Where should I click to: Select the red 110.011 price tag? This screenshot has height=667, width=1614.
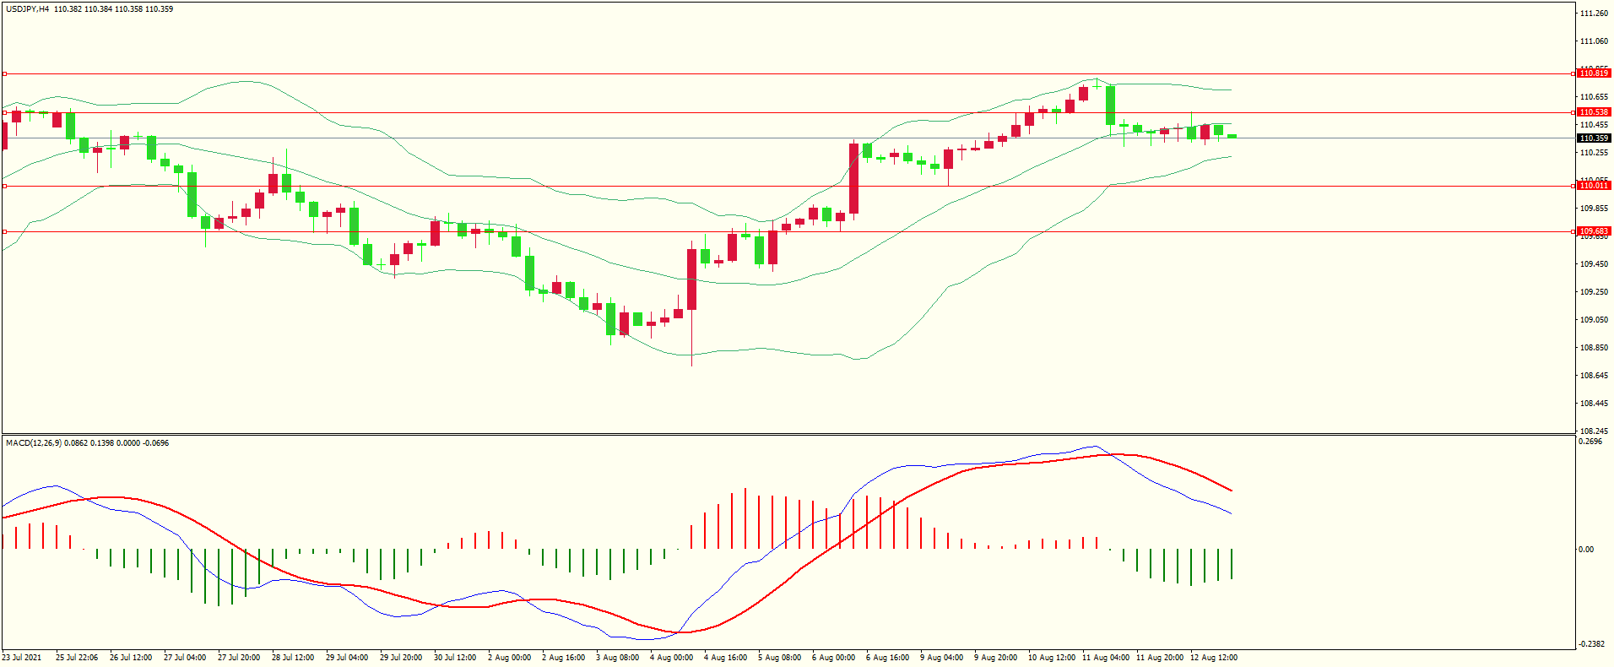point(1594,186)
